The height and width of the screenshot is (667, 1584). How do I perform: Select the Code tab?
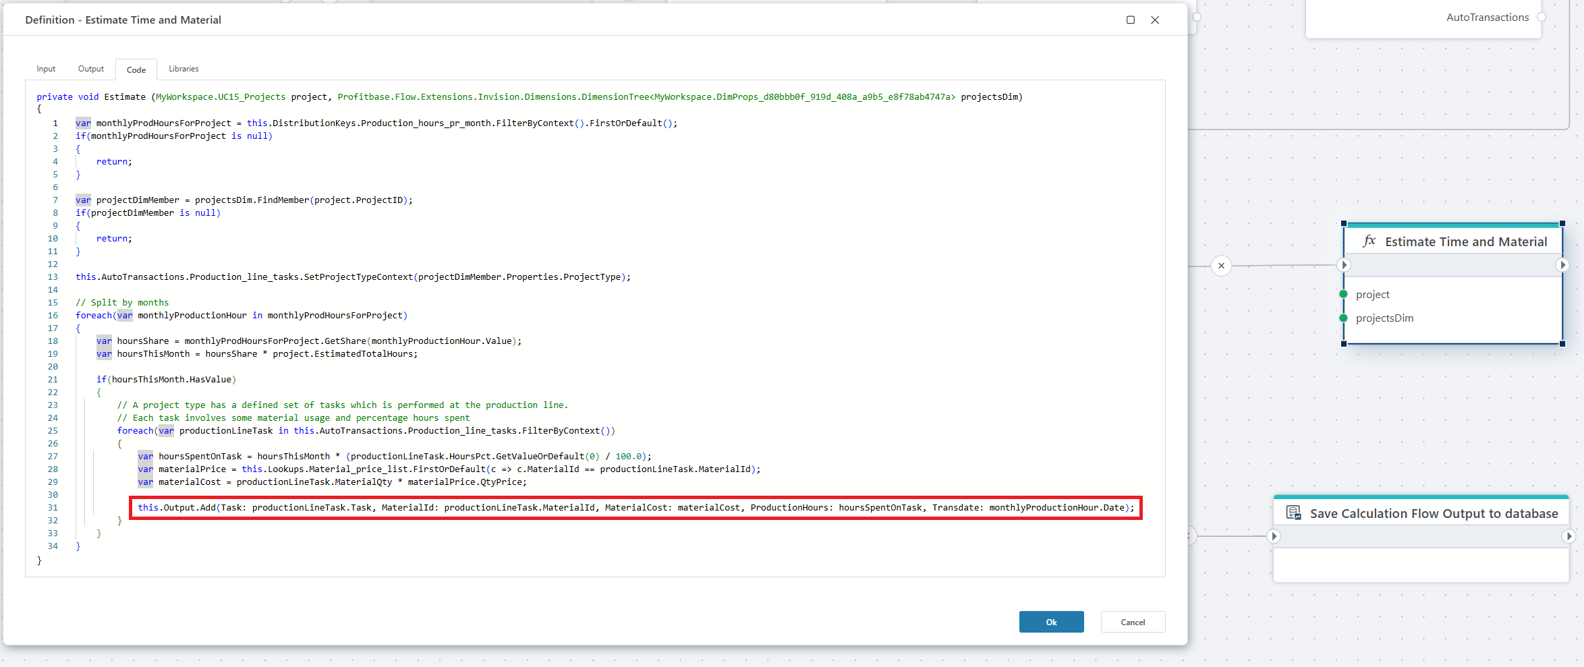(136, 69)
